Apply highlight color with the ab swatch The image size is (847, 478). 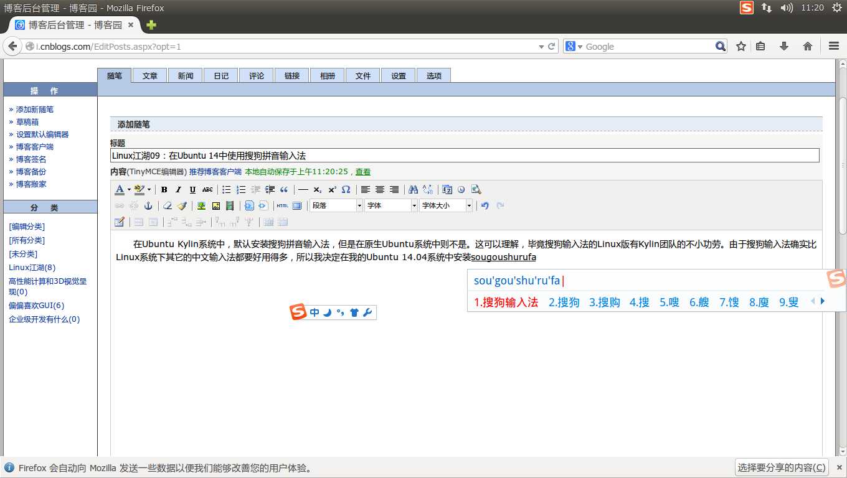click(140, 190)
